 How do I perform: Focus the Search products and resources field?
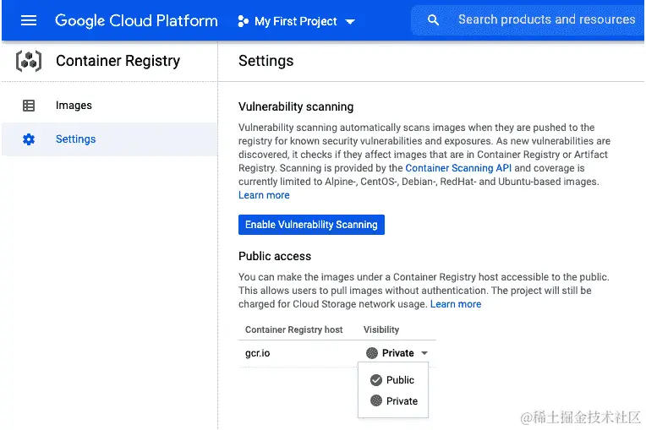[546, 19]
